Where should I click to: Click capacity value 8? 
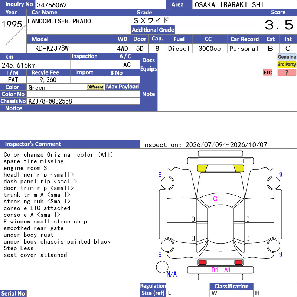coord(157,49)
